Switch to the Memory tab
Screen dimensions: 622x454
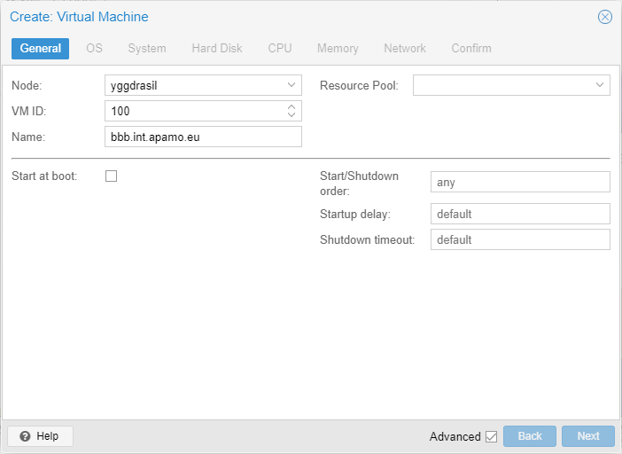point(338,48)
